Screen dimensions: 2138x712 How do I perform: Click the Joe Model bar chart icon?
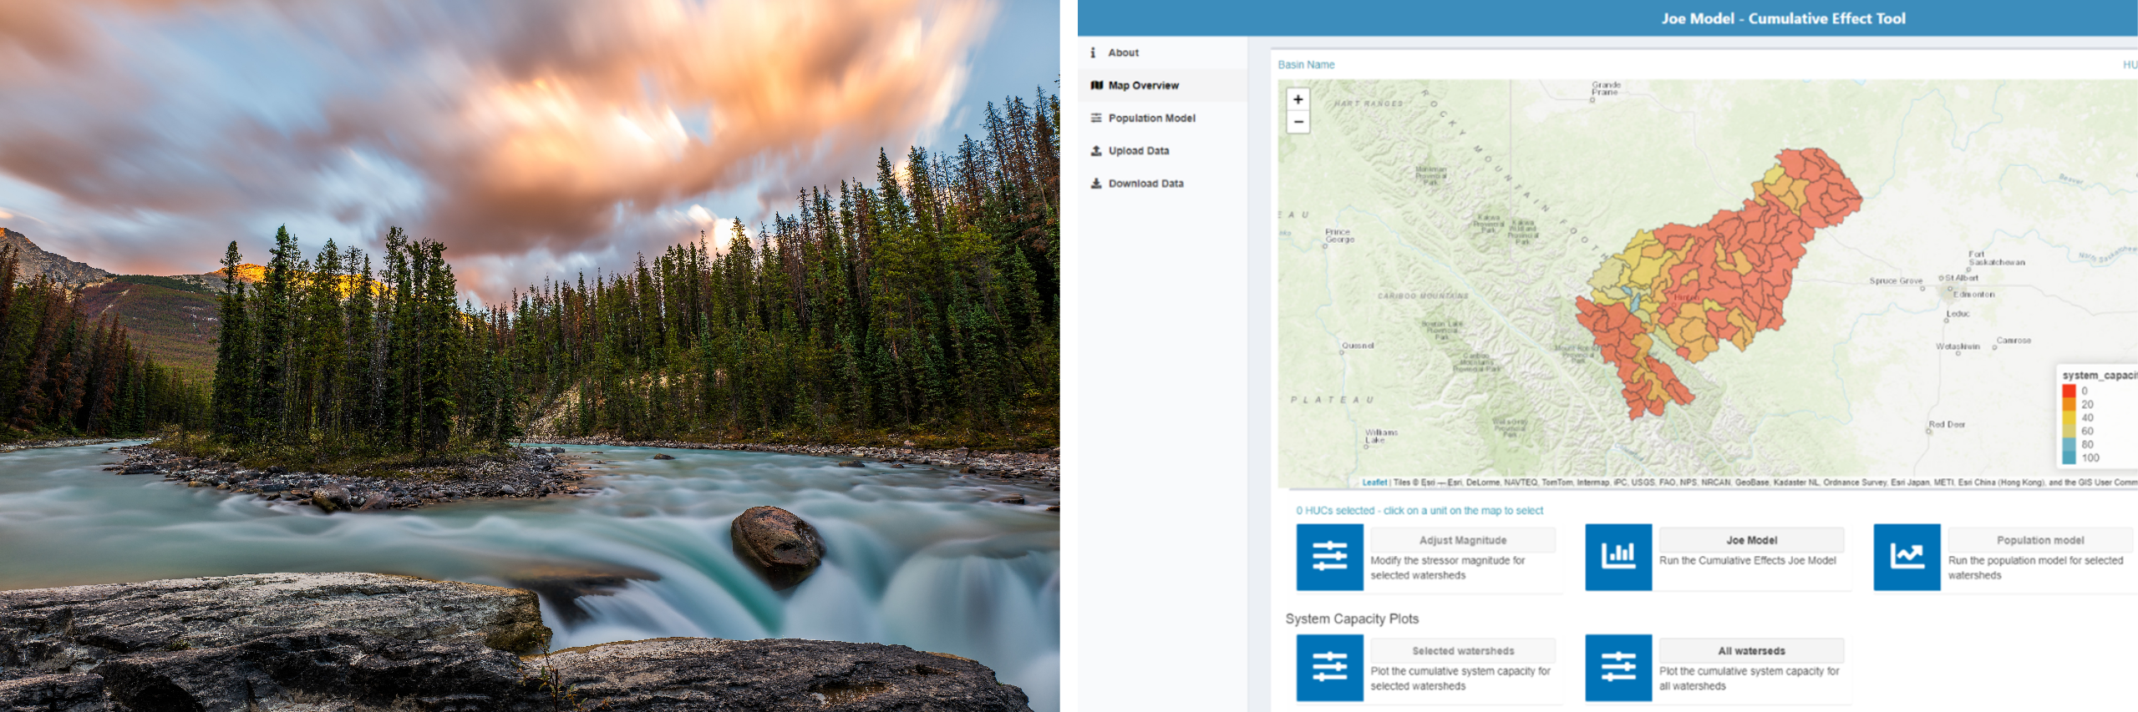coord(1618,557)
